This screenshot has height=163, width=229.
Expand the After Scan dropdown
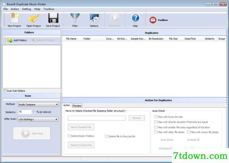[38, 119]
